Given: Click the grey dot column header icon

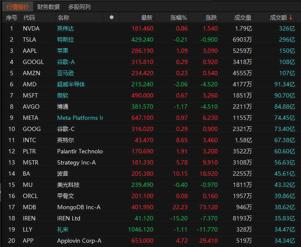Looking at the screenshot, I should [112, 18].
